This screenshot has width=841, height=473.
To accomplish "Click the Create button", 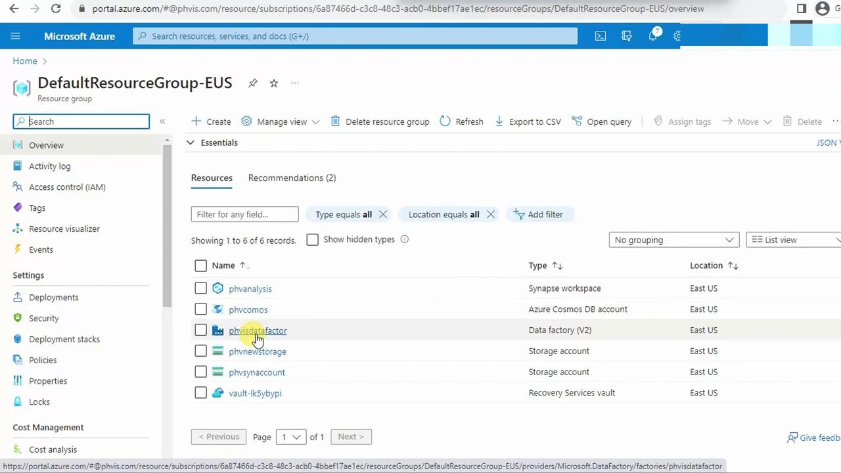I will (211, 122).
